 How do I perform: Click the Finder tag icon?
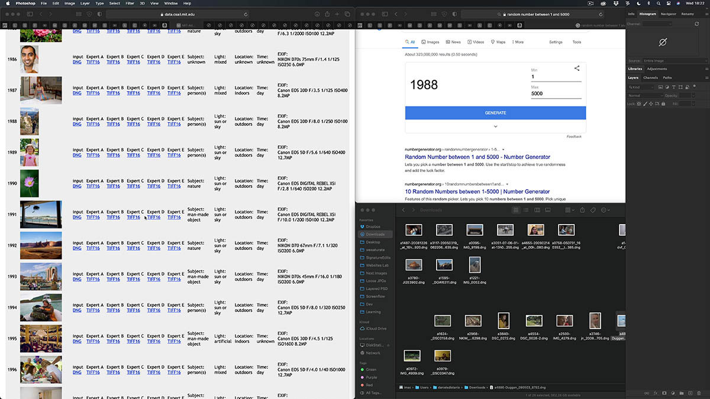[x=593, y=210]
